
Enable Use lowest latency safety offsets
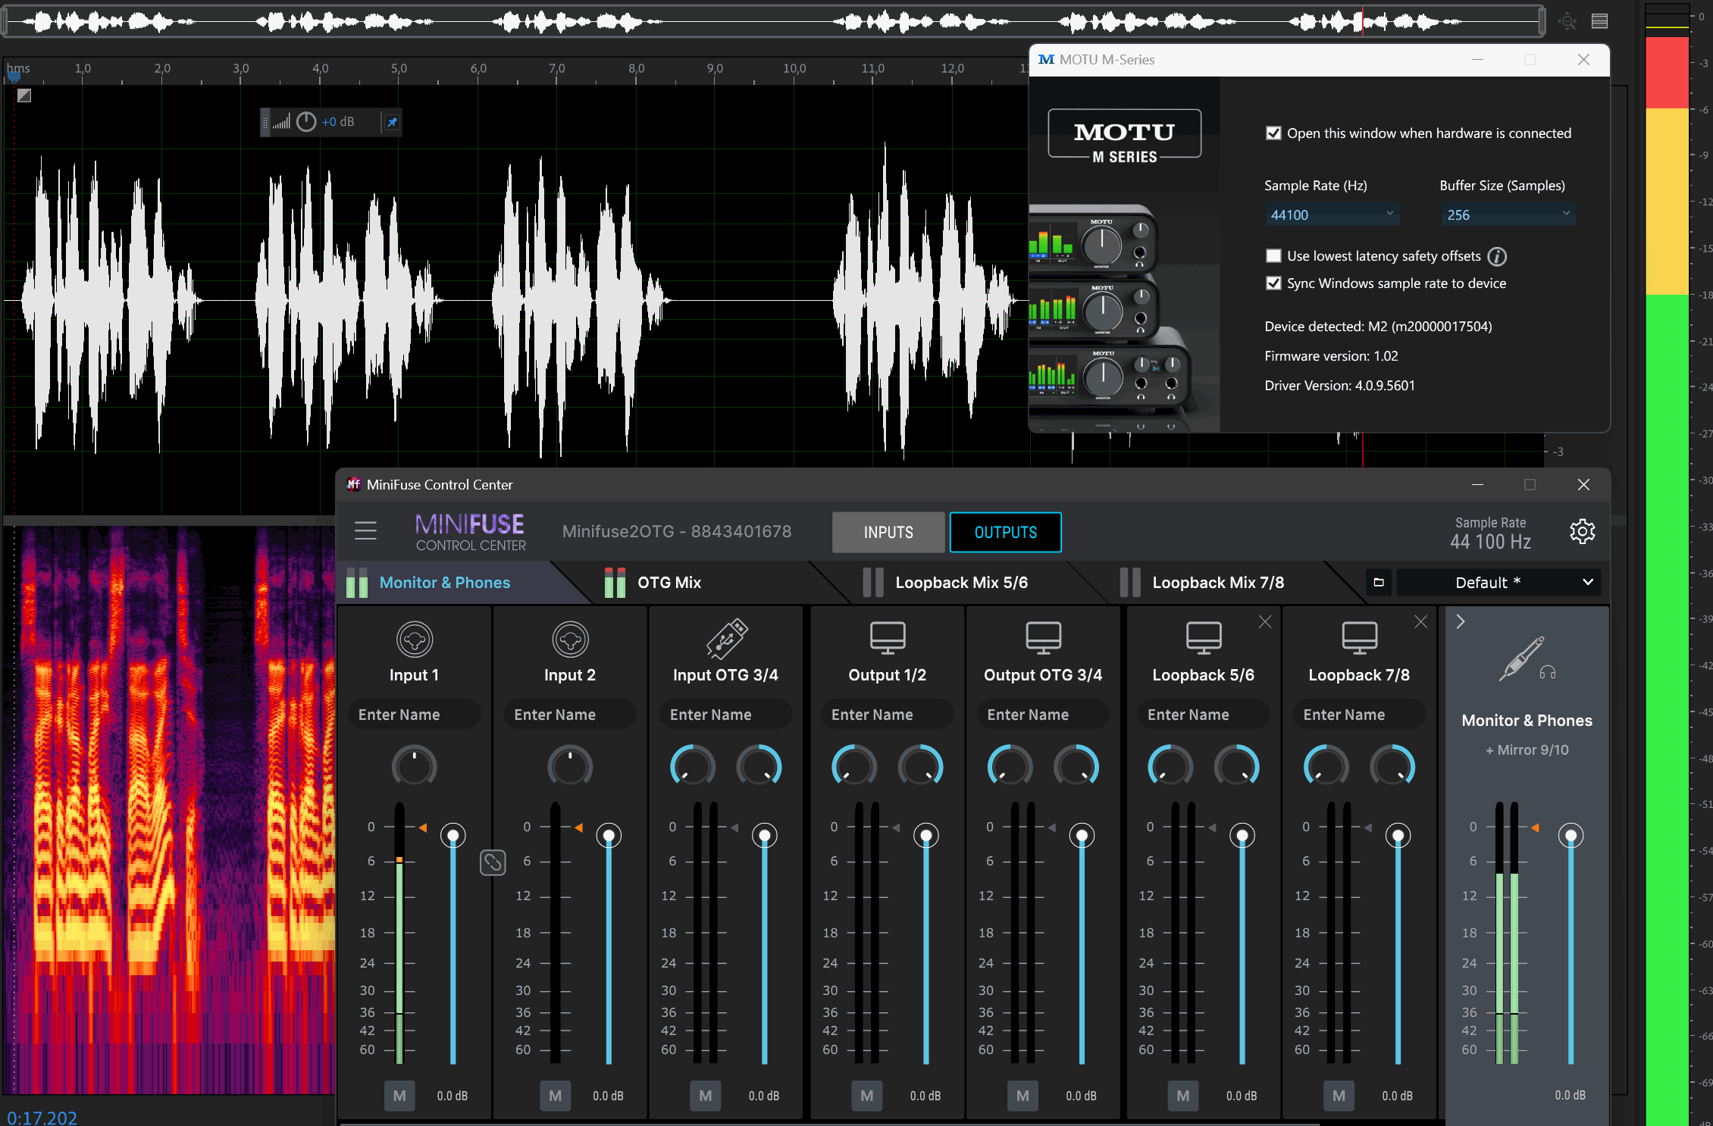(x=1274, y=256)
